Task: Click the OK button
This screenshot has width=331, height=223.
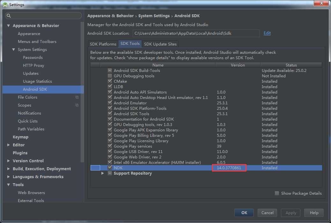Action: click(244, 213)
